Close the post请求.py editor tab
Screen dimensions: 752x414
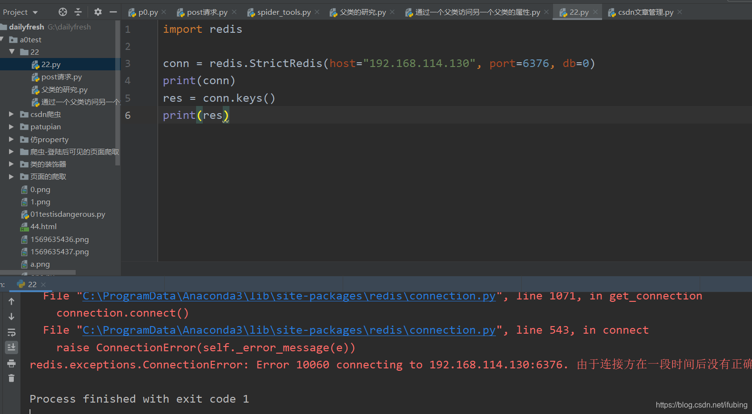click(234, 12)
